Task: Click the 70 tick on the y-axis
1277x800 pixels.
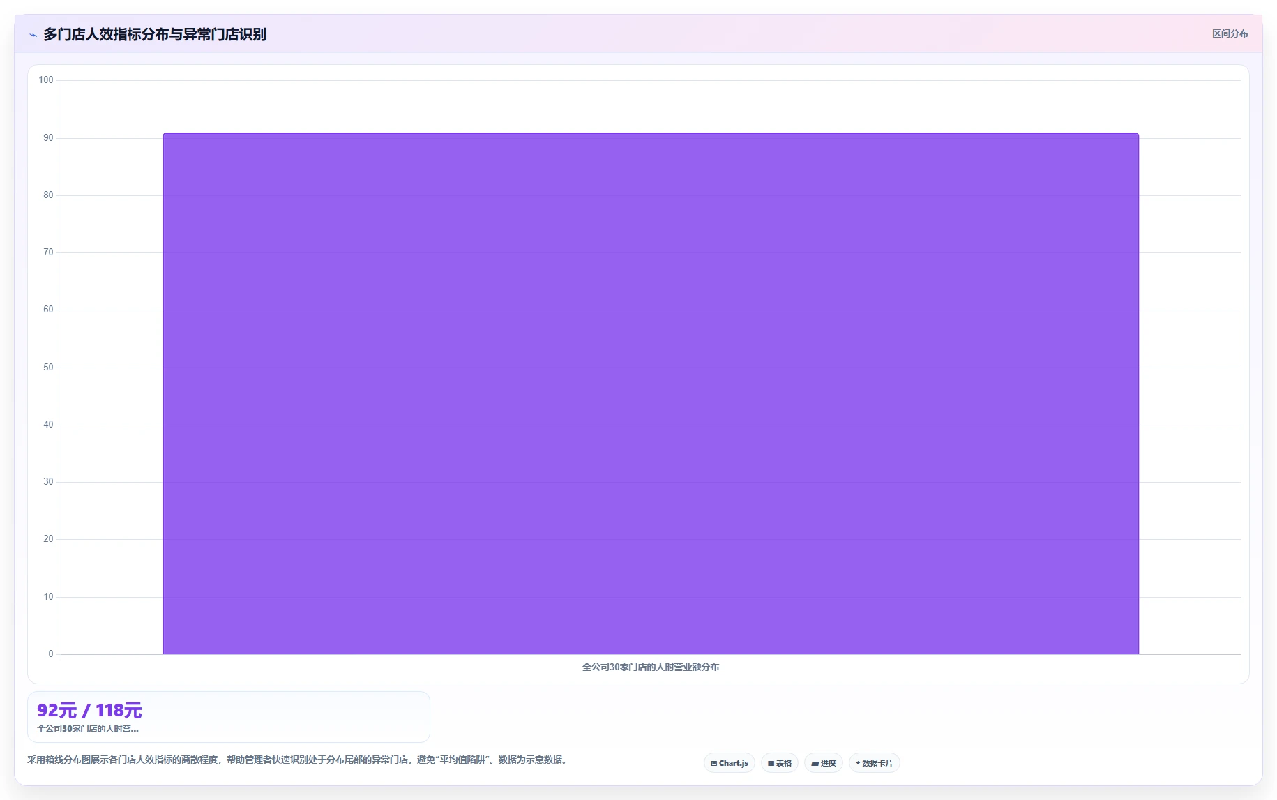Action: coord(48,252)
